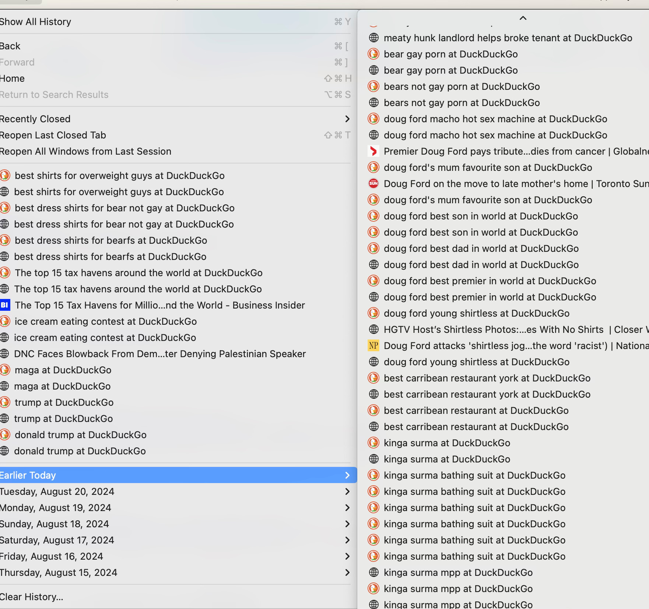Select the Home menu item

click(175, 78)
